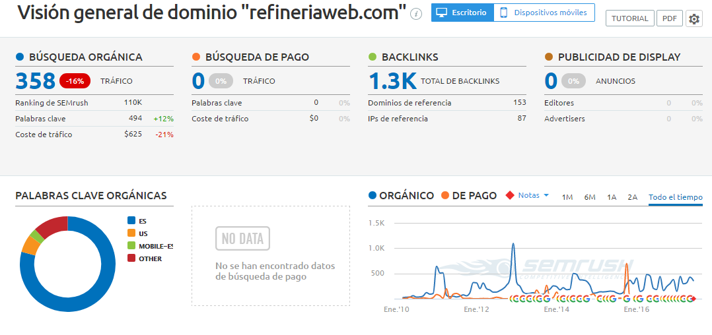The height and width of the screenshot is (335, 712).
Task: Click the orange paid spike near Ene.'16
Action: coord(627,265)
